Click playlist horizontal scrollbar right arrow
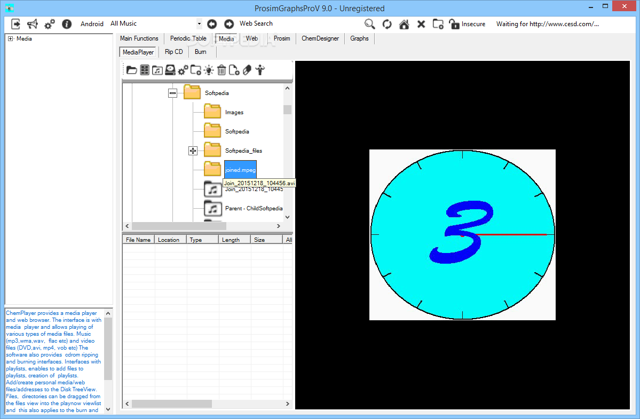 [x=287, y=404]
